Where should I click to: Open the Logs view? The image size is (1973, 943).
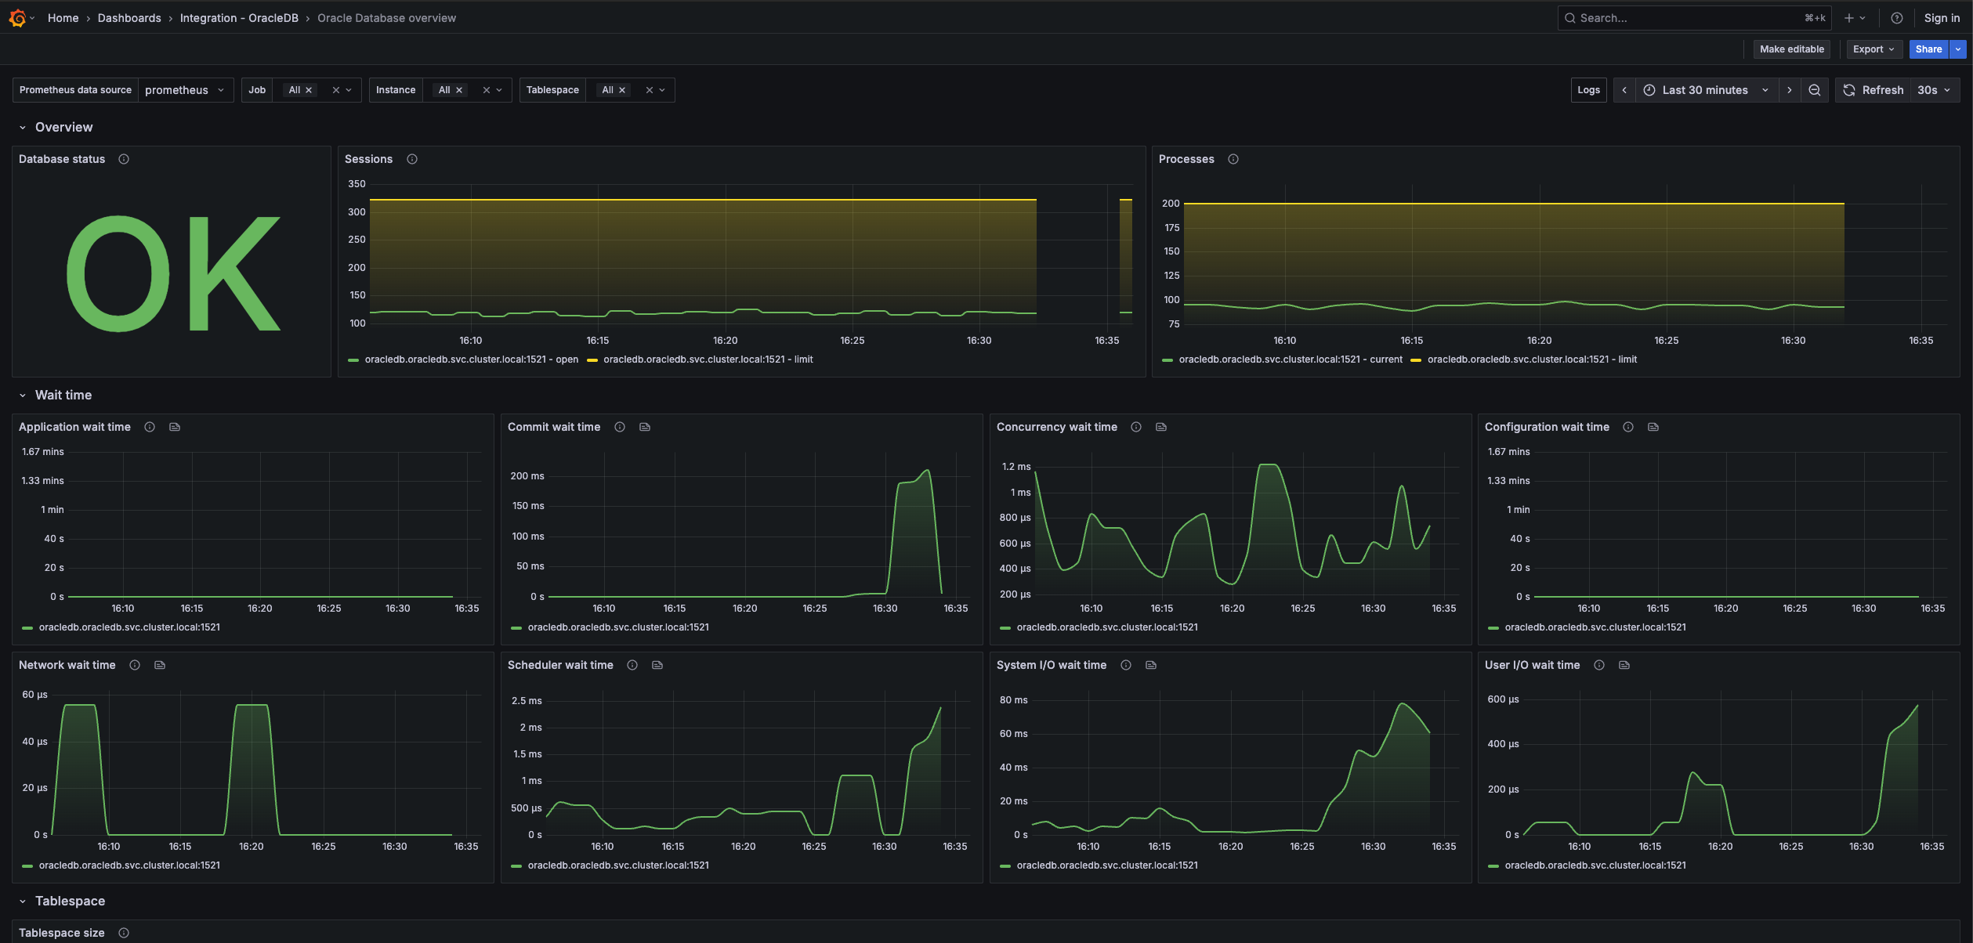point(1588,89)
